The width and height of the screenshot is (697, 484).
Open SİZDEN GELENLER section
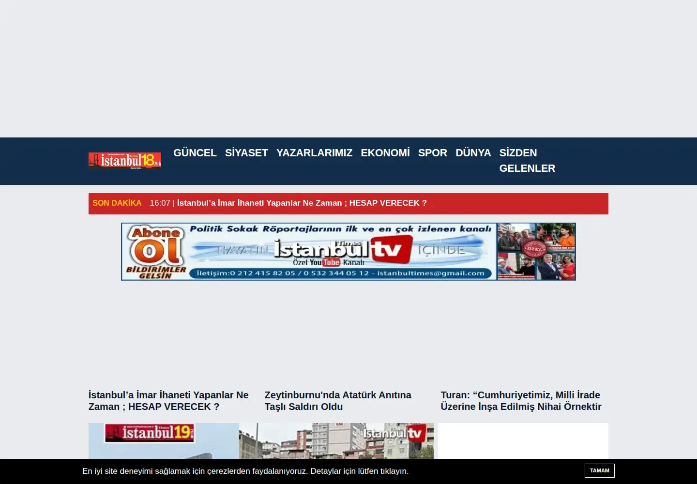pyautogui.click(x=527, y=161)
